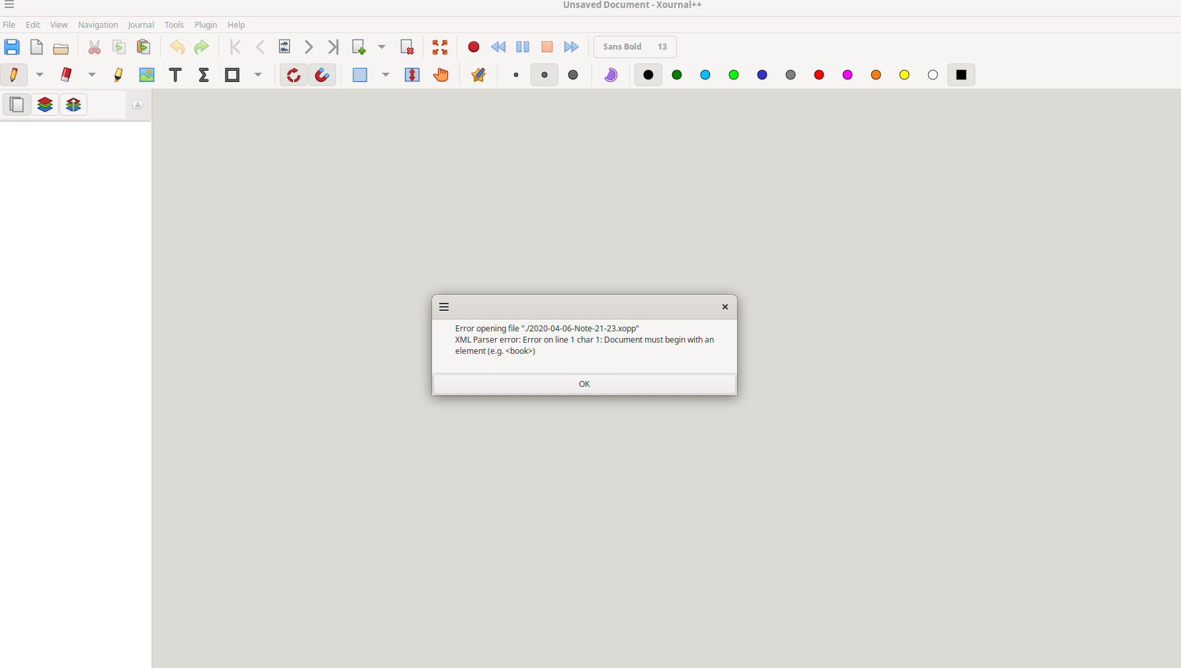This screenshot has width=1181, height=668.
Task: Activate the Hand tool for panning
Action: point(441,75)
